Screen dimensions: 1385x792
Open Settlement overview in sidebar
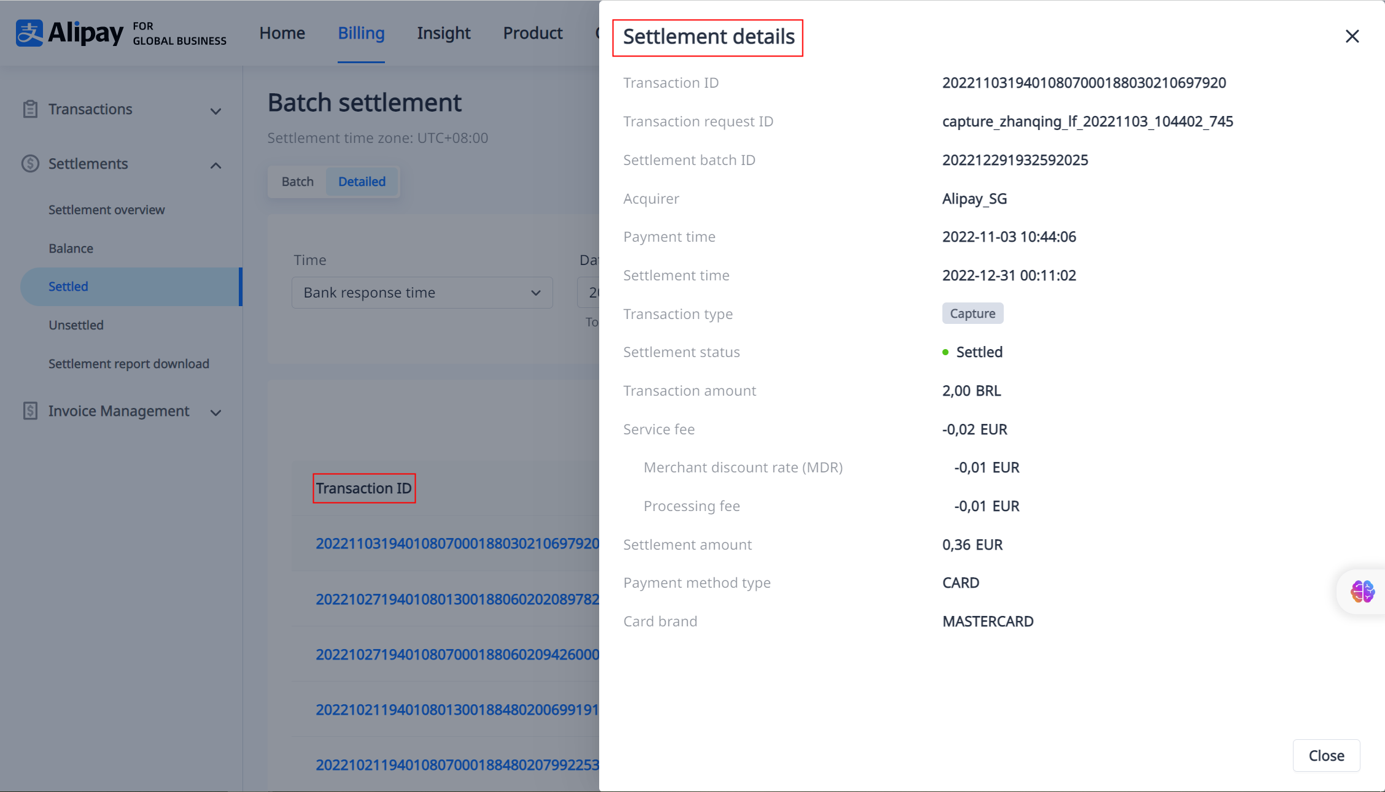click(107, 210)
